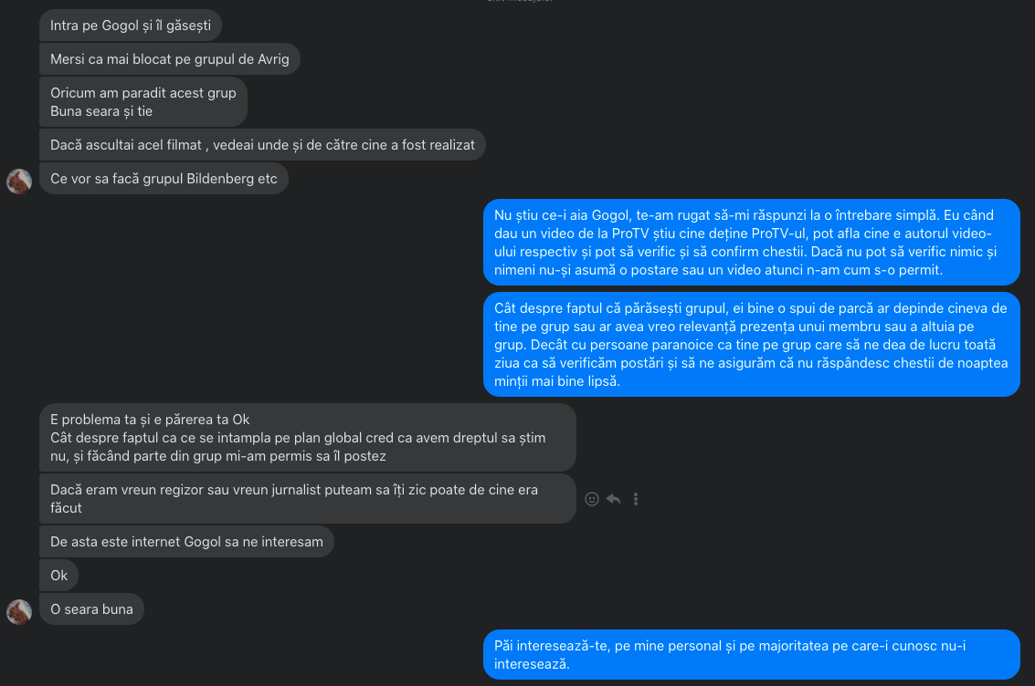Click avatar beside the Bildenberg message
The height and width of the screenshot is (686, 1035).
pos(19,181)
